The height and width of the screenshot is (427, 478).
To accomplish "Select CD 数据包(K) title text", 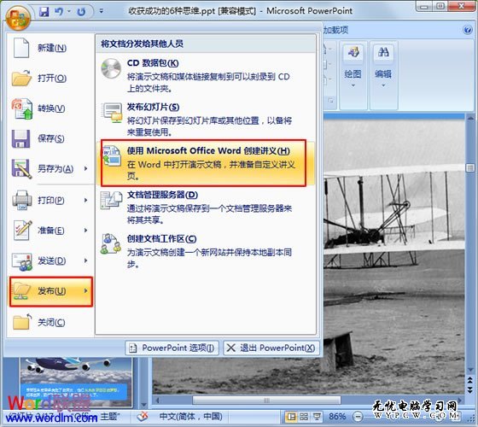I will (153, 63).
